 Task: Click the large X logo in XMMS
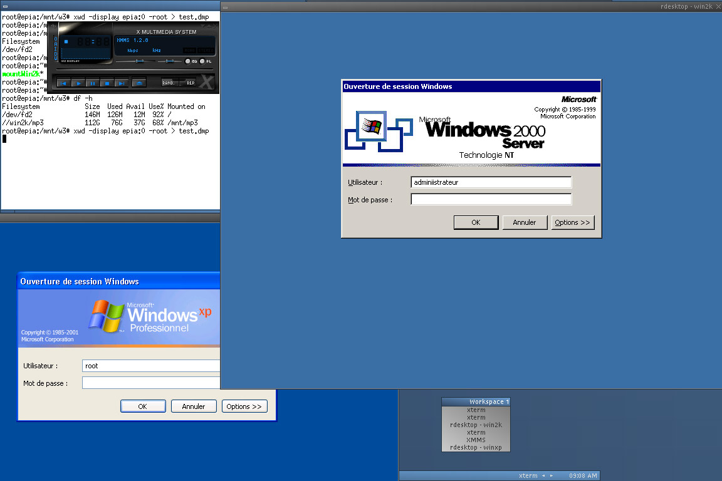point(207,81)
